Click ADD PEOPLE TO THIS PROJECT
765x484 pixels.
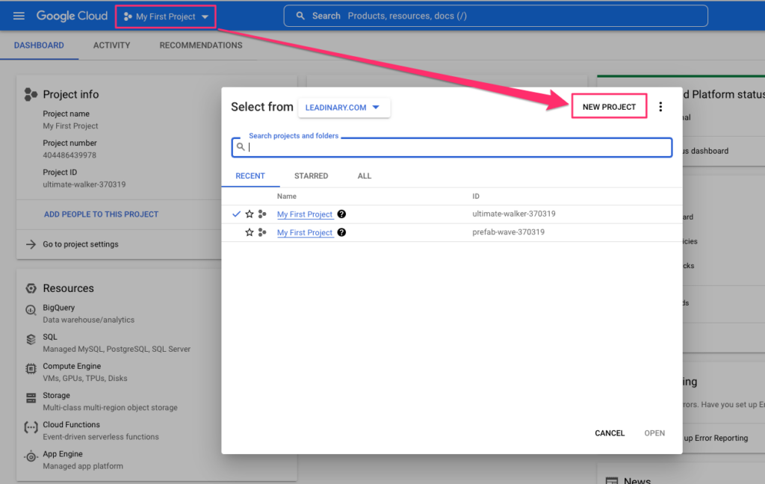[101, 214]
